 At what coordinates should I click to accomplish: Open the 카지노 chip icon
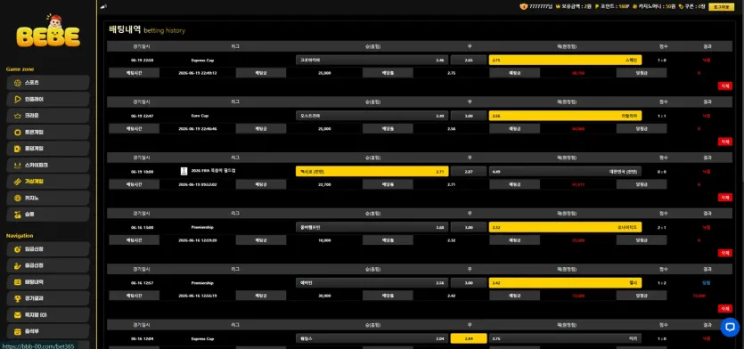click(x=18, y=198)
